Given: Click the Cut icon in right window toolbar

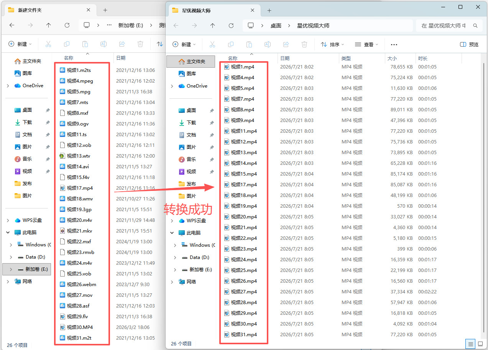Looking at the screenshot, I should 212,44.
